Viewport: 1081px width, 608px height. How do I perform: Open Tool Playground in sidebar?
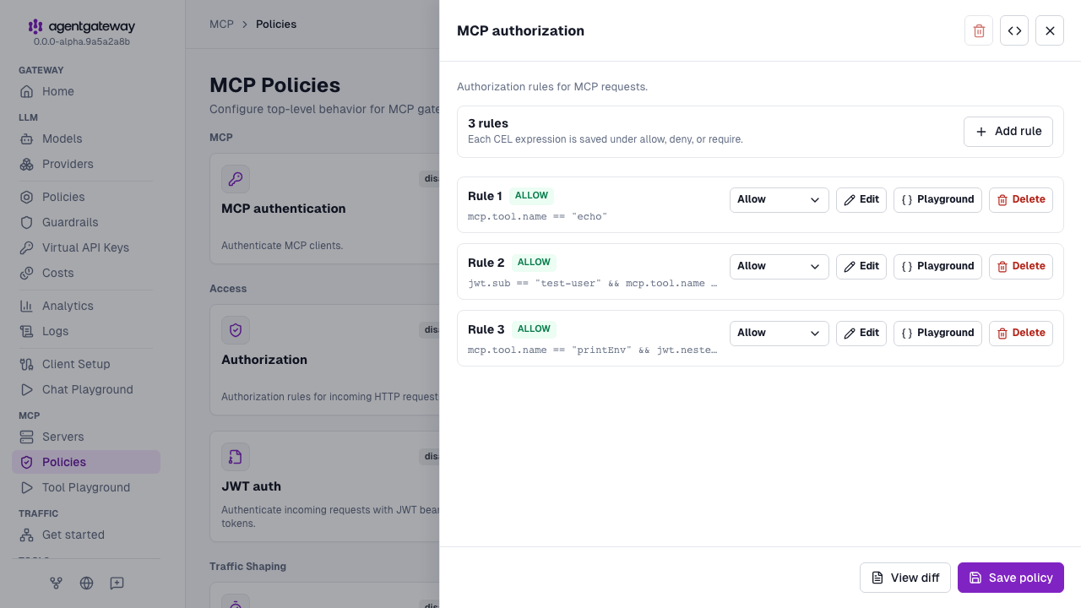point(86,487)
